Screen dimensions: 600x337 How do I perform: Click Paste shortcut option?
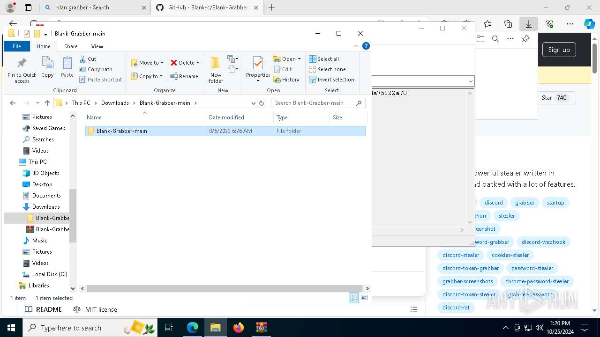point(101,80)
